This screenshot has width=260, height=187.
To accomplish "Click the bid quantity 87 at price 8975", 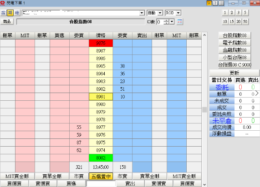I will 79,143.
